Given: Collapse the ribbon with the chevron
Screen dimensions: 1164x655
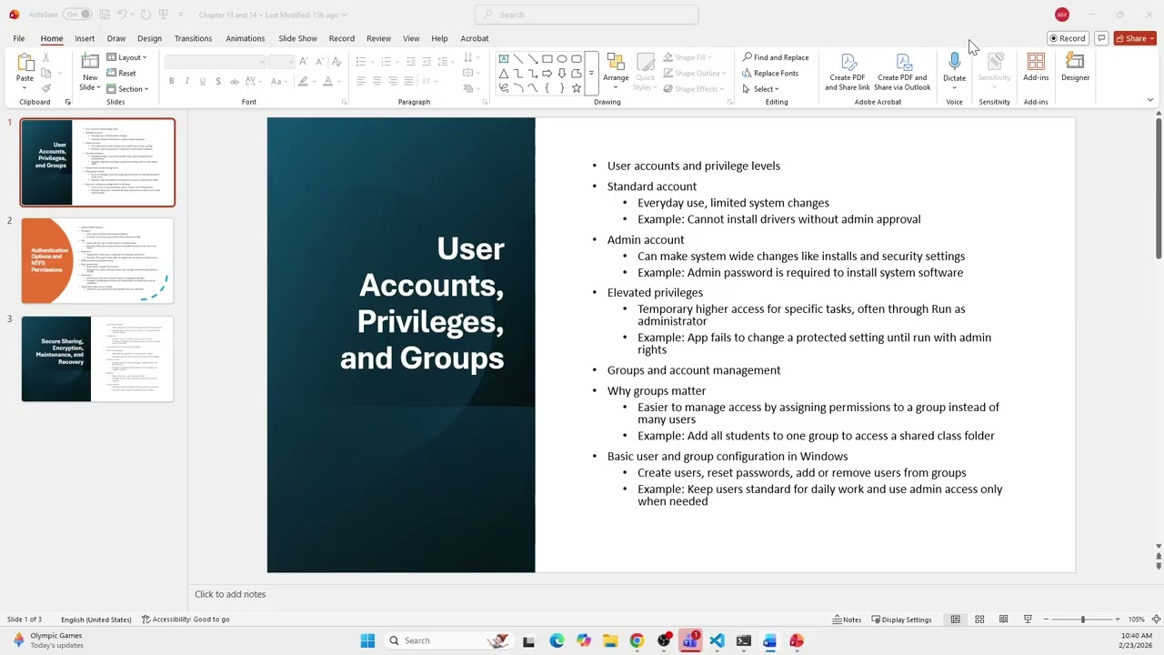Looking at the screenshot, I should click(1150, 100).
